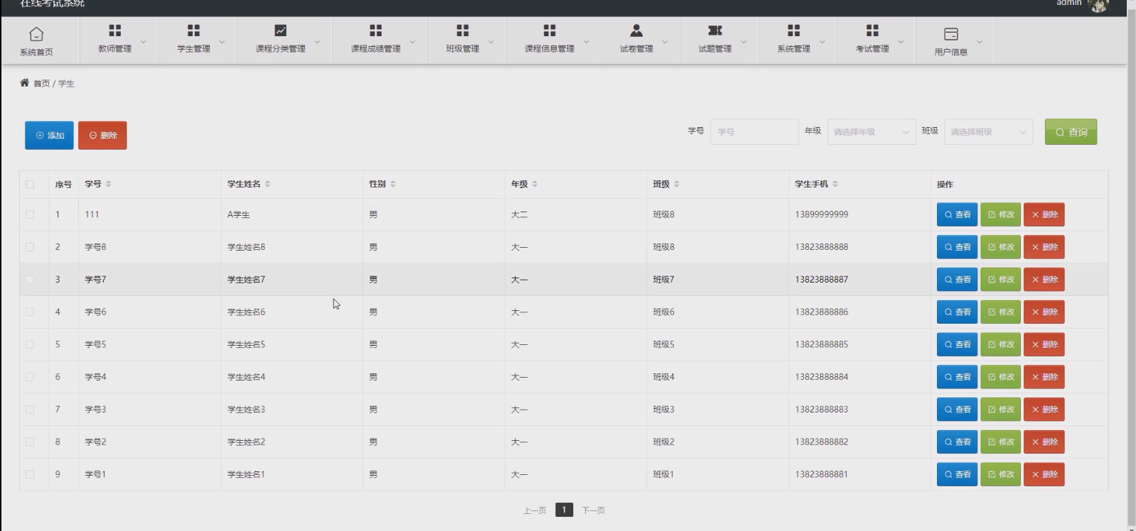Open the 课程信息管理 menu label
Screen dimensions: 1136x531
click(x=550, y=49)
